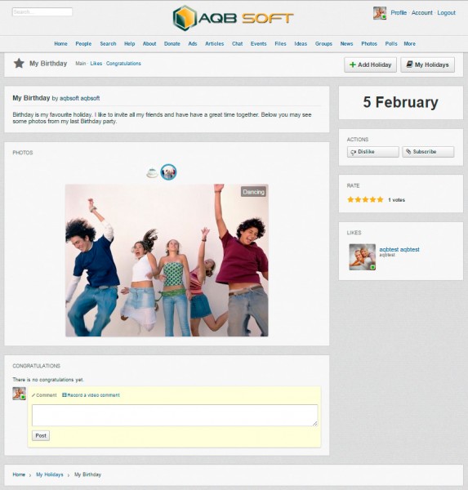Switch to the Congratulations tab

[123, 64]
